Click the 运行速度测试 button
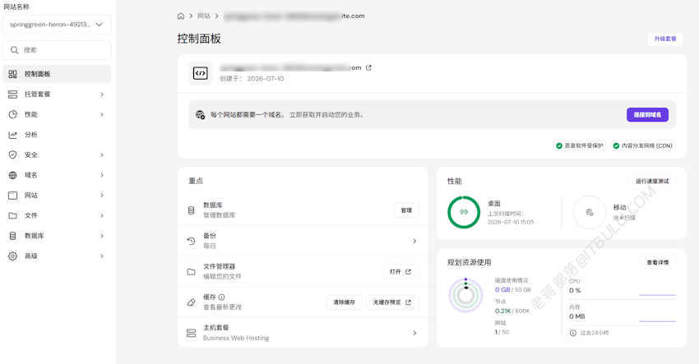 652,182
